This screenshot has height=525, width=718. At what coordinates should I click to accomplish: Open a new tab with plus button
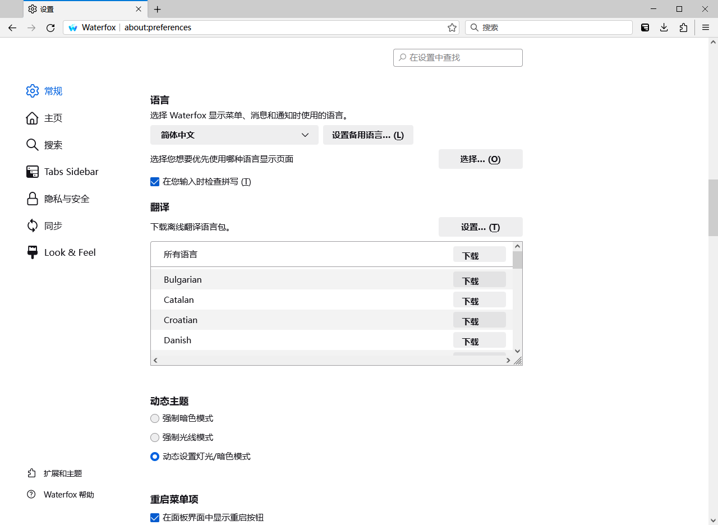pos(158,9)
